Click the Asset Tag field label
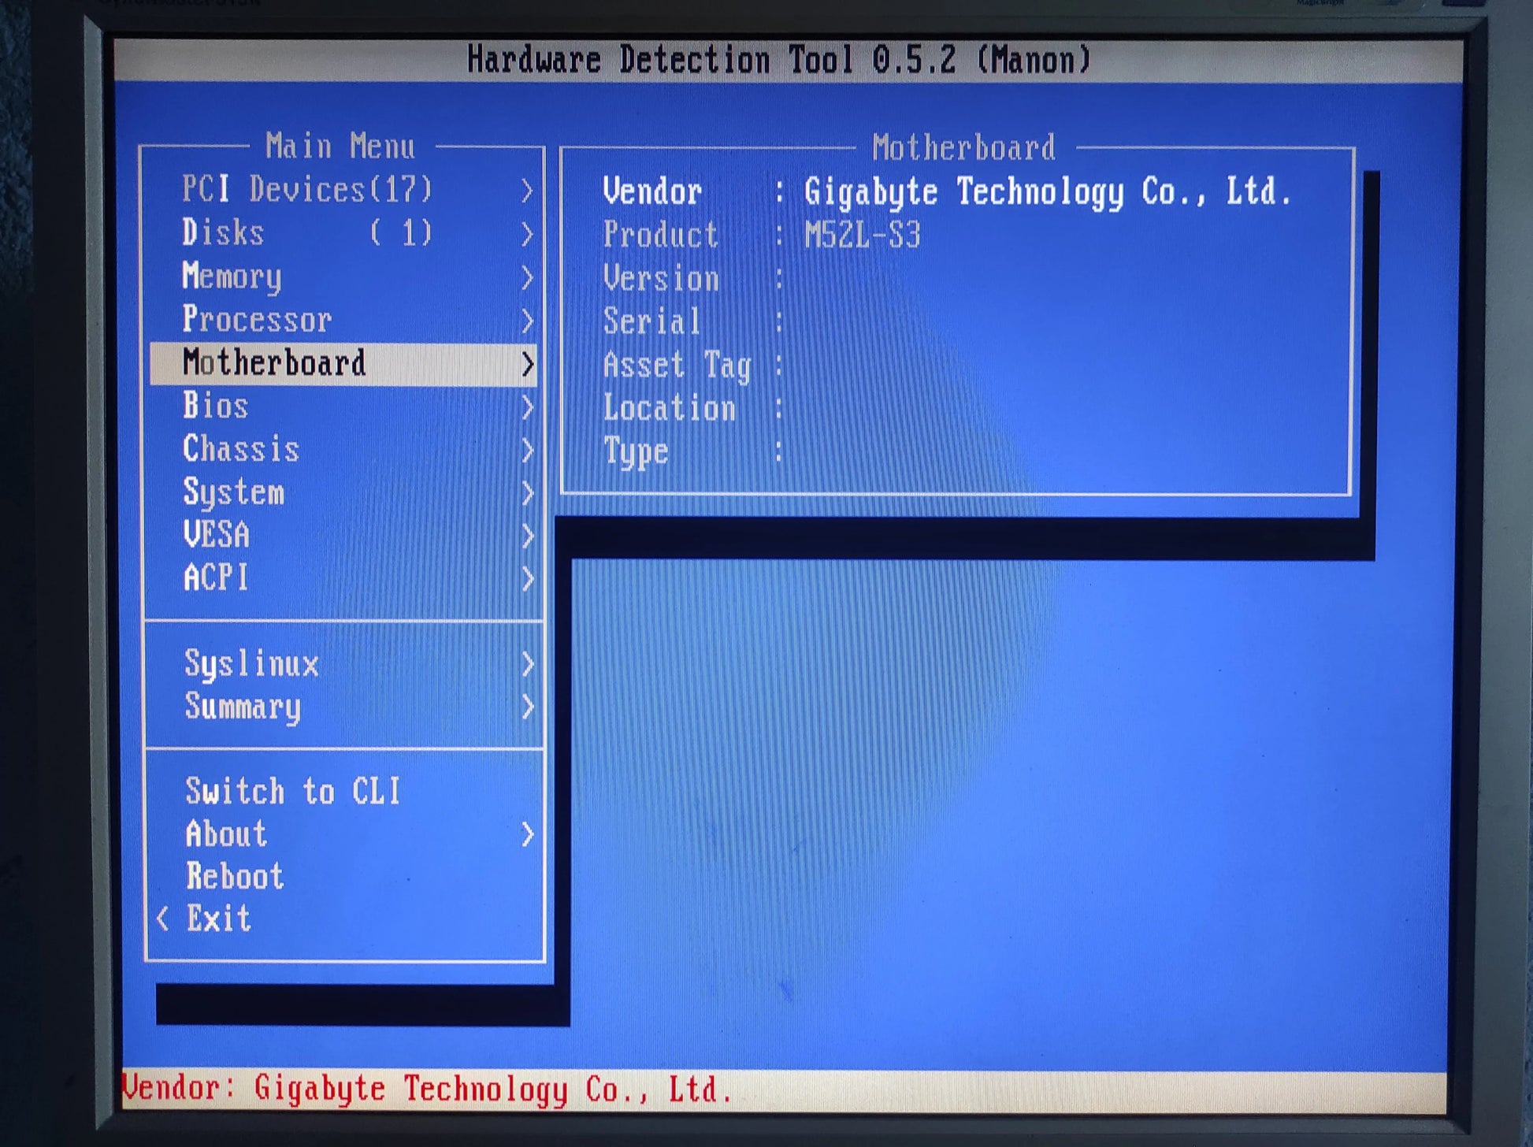Image resolution: width=1533 pixels, height=1147 pixels. pos(677,366)
